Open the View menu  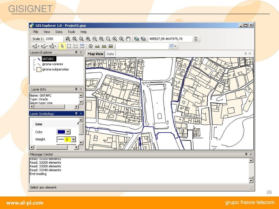point(47,32)
